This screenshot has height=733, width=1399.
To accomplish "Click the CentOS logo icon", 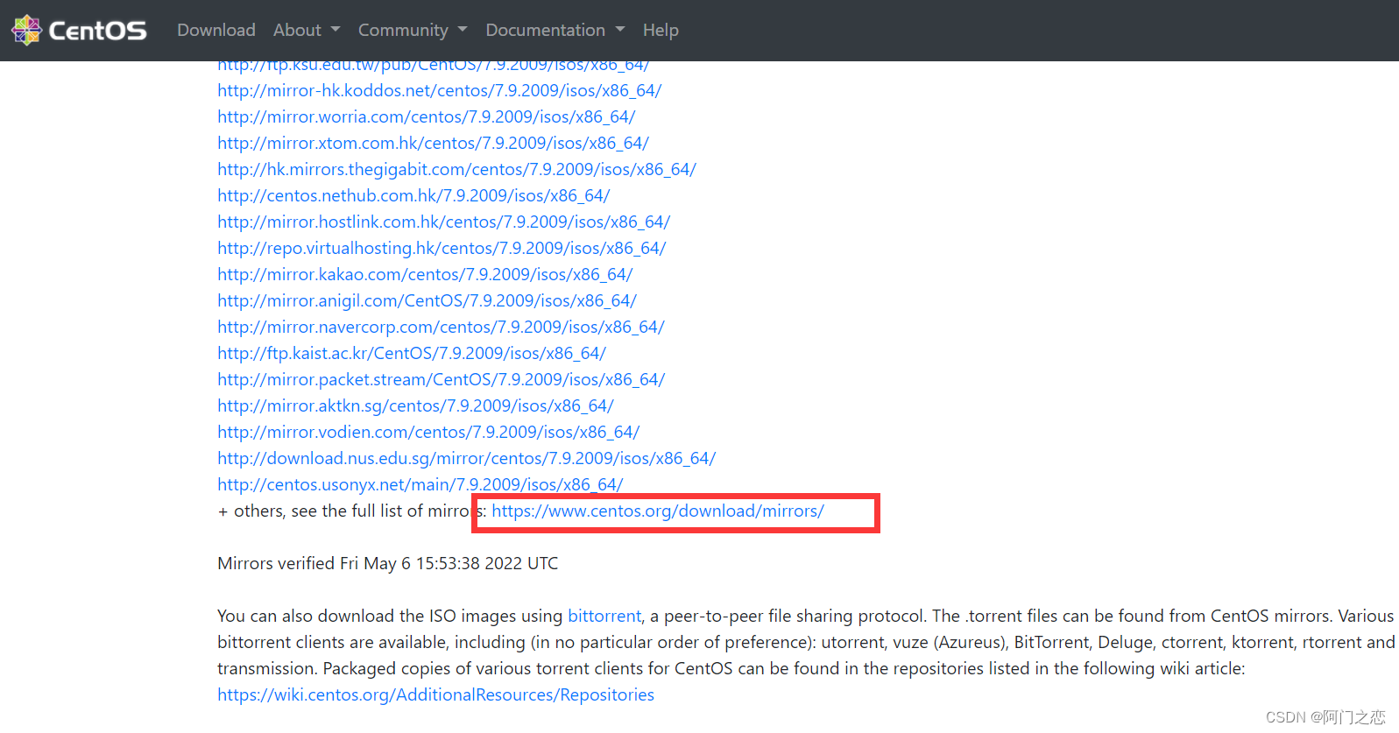I will 26,30.
